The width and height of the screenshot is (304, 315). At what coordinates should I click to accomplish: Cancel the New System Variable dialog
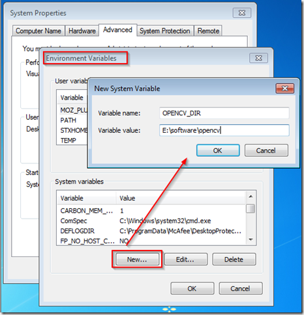point(266,150)
